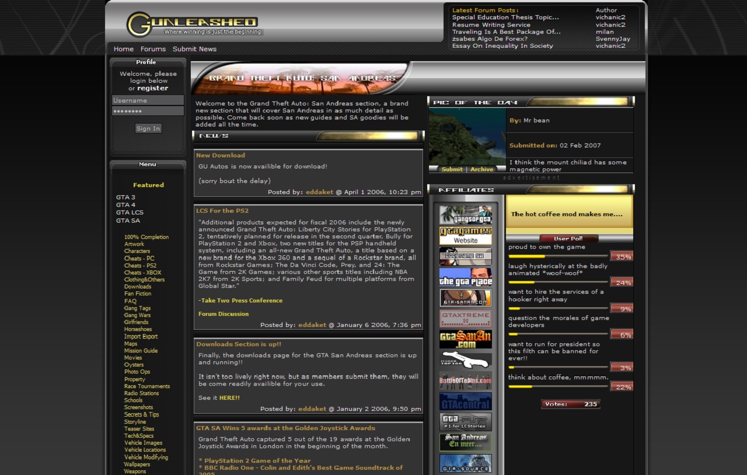Click the author name milan
The image size is (747, 475).
tap(605, 32)
